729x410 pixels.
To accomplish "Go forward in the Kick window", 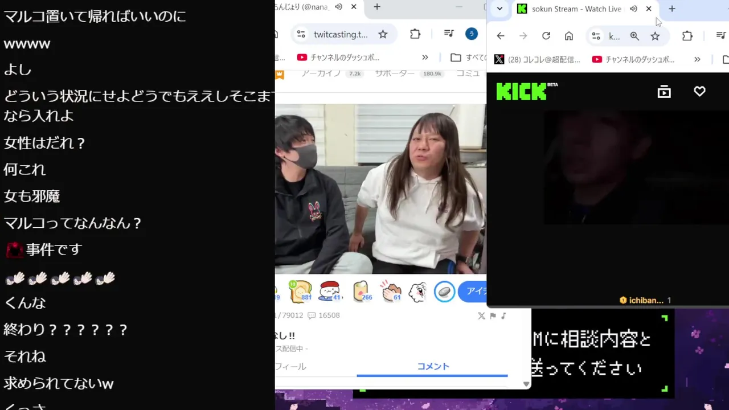I will click(x=523, y=36).
